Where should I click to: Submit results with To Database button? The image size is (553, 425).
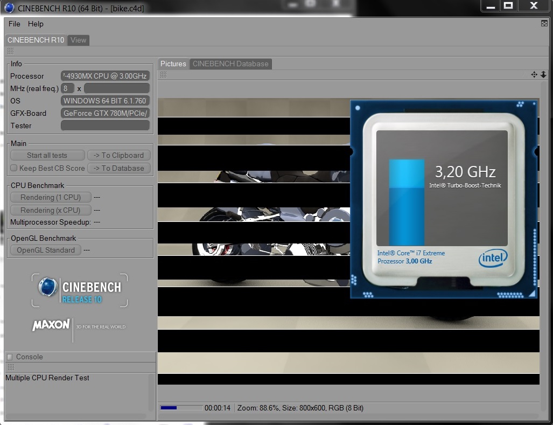click(x=119, y=168)
